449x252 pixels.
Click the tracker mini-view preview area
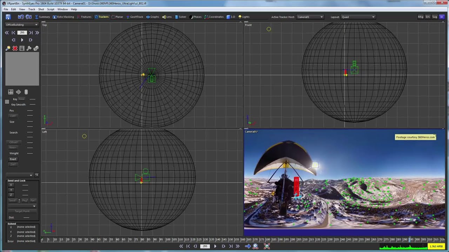click(22, 69)
